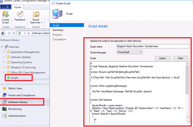The width and height of the screenshot is (193, 127).
Task: Open the Assets and Compliance workspace
Action: pos(22,95)
